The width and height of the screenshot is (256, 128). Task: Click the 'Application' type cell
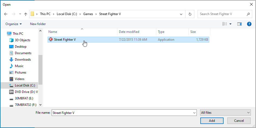(166, 40)
